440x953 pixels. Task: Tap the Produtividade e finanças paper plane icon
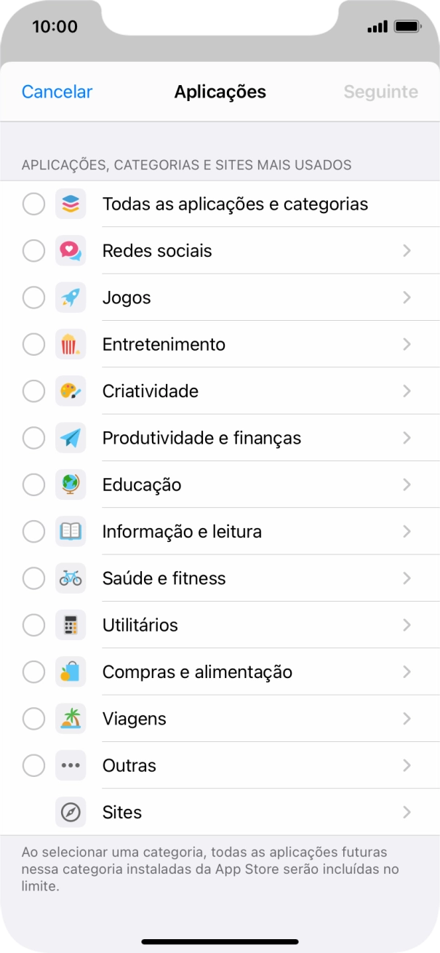point(71,437)
